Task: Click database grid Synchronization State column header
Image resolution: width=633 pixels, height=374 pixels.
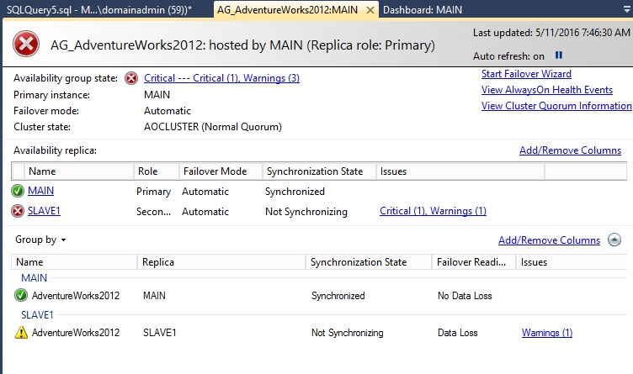Action: (369, 262)
